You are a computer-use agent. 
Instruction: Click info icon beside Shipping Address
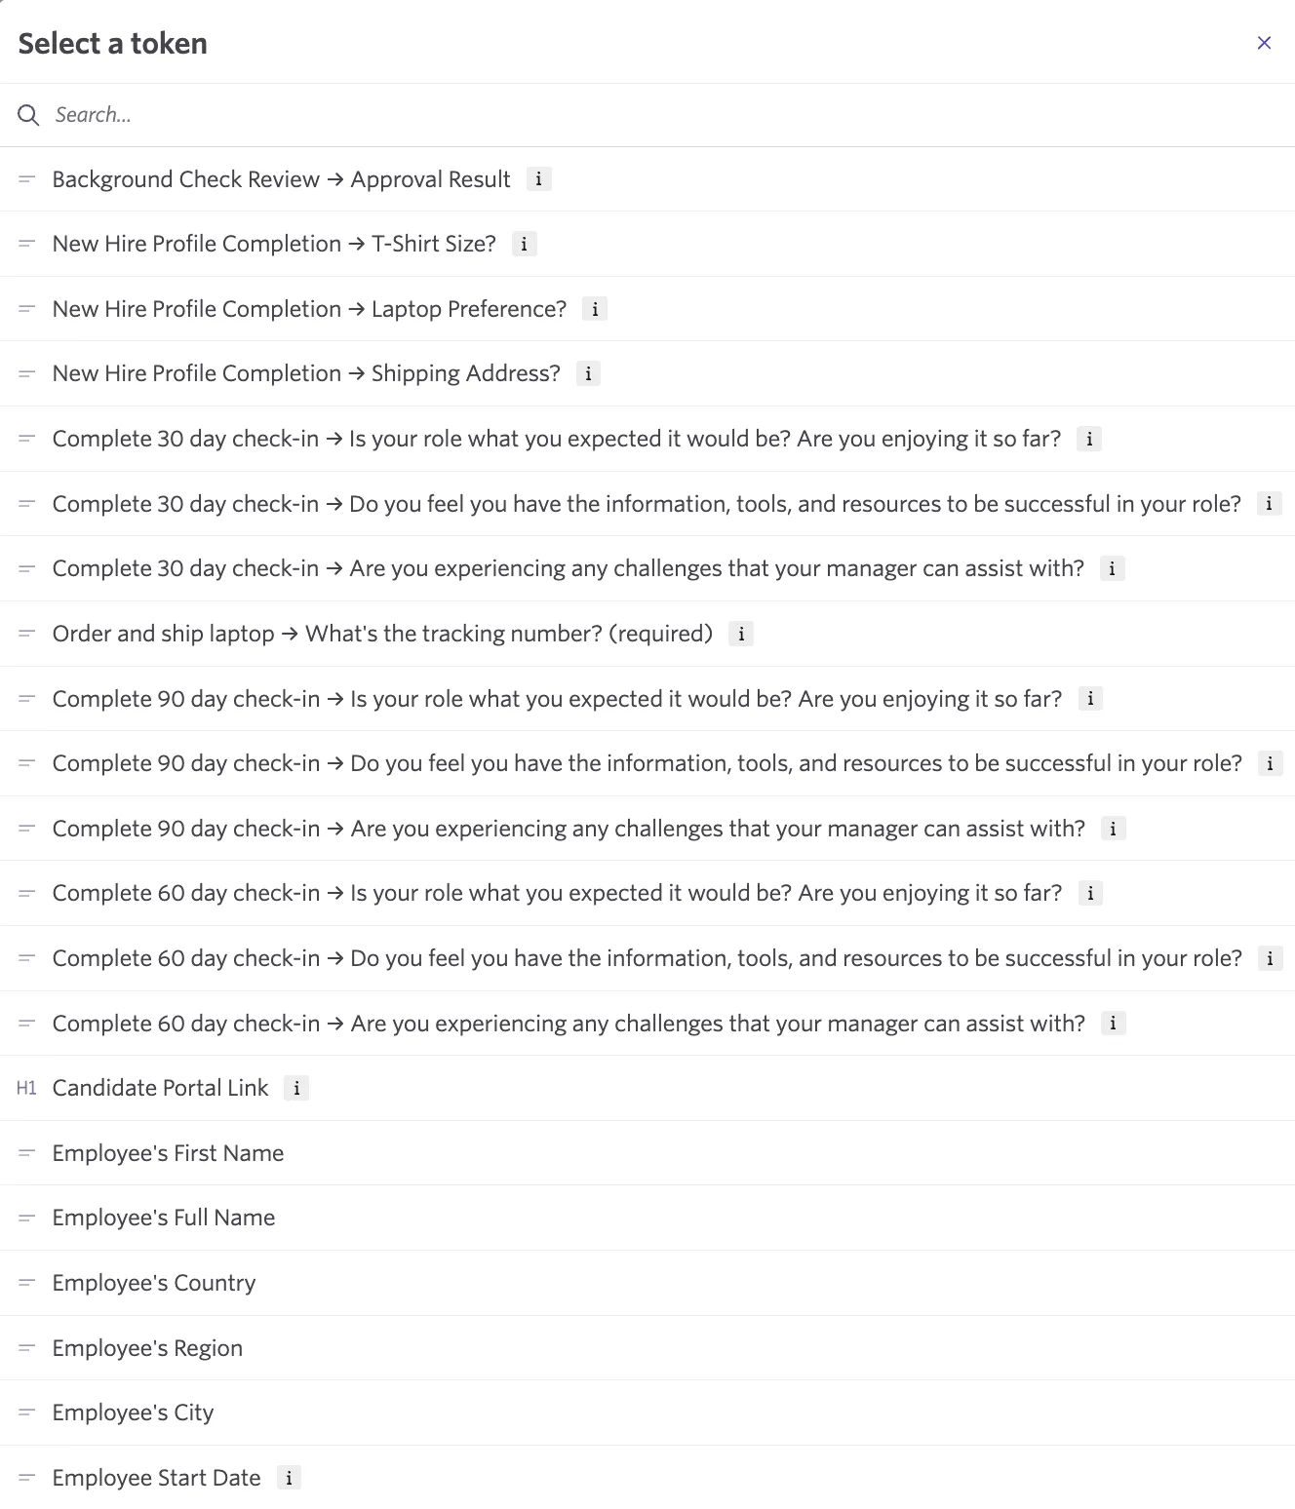588,373
